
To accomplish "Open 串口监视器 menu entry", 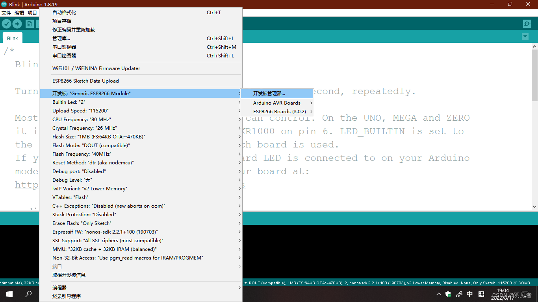I will [x=141, y=47].
